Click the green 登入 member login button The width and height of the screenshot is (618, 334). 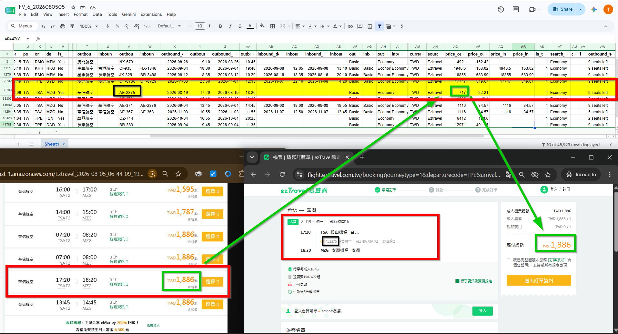[482, 311]
